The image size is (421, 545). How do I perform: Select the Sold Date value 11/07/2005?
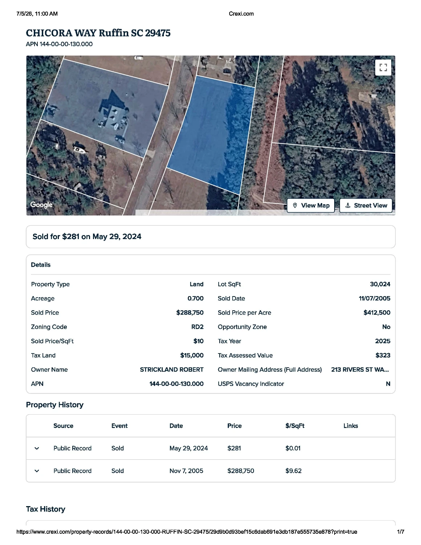[x=375, y=298]
